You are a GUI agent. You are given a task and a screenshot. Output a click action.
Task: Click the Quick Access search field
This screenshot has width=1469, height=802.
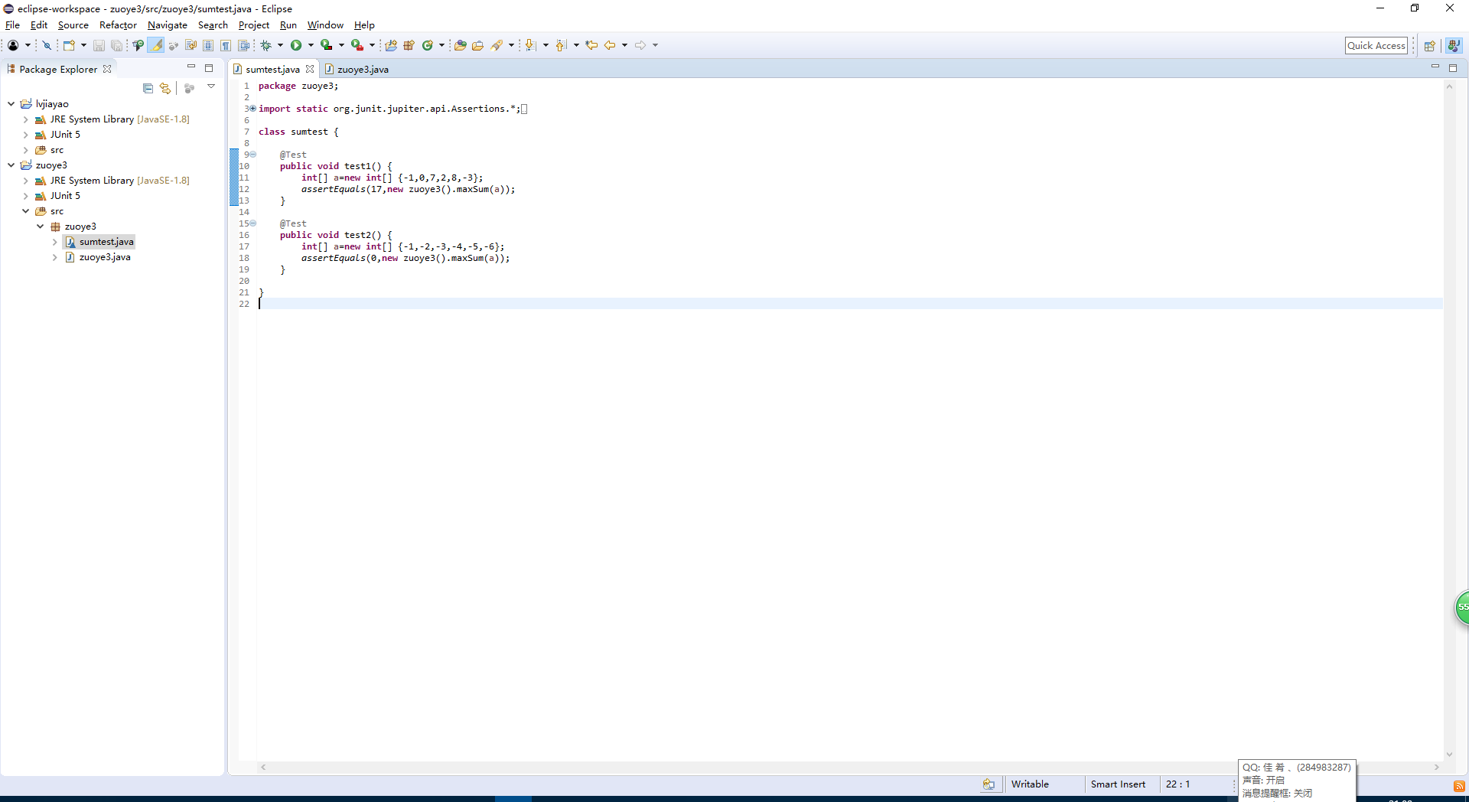1376,46
